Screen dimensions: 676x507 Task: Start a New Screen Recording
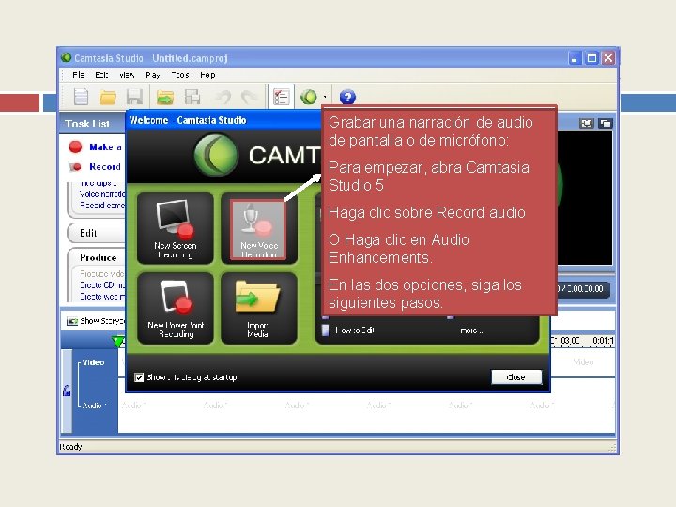175,228
